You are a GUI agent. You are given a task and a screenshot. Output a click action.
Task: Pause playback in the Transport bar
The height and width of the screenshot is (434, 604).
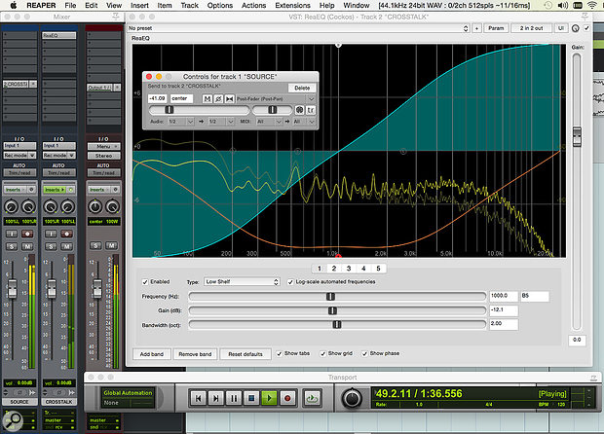point(234,398)
